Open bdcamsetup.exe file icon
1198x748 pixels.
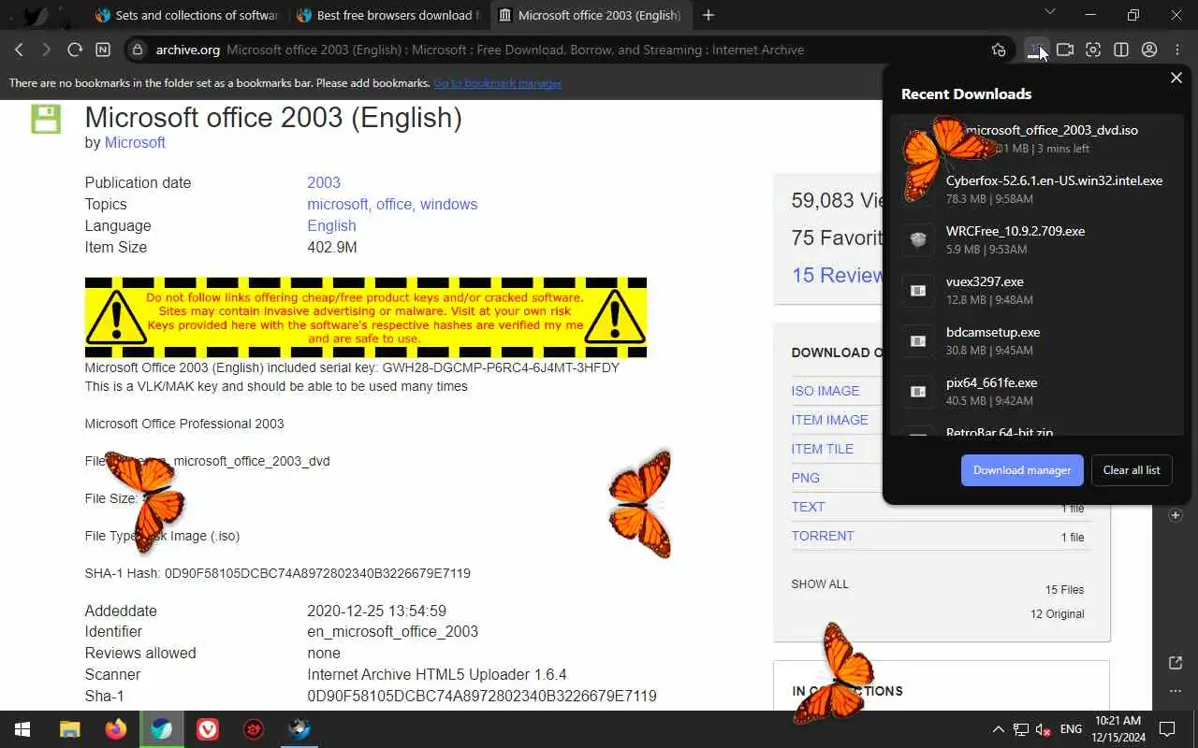[918, 341]
